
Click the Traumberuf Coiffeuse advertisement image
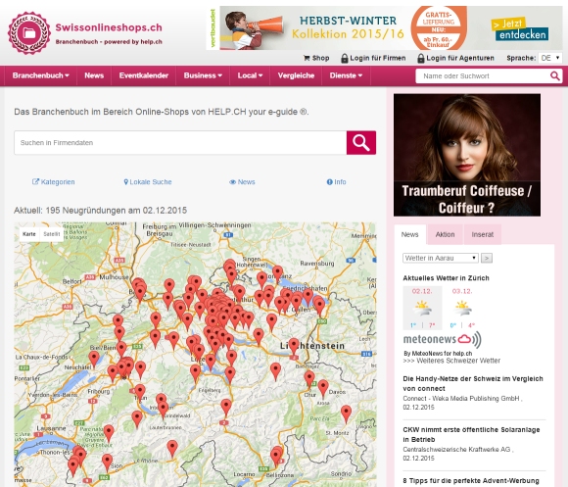click(x=467, y=155)
